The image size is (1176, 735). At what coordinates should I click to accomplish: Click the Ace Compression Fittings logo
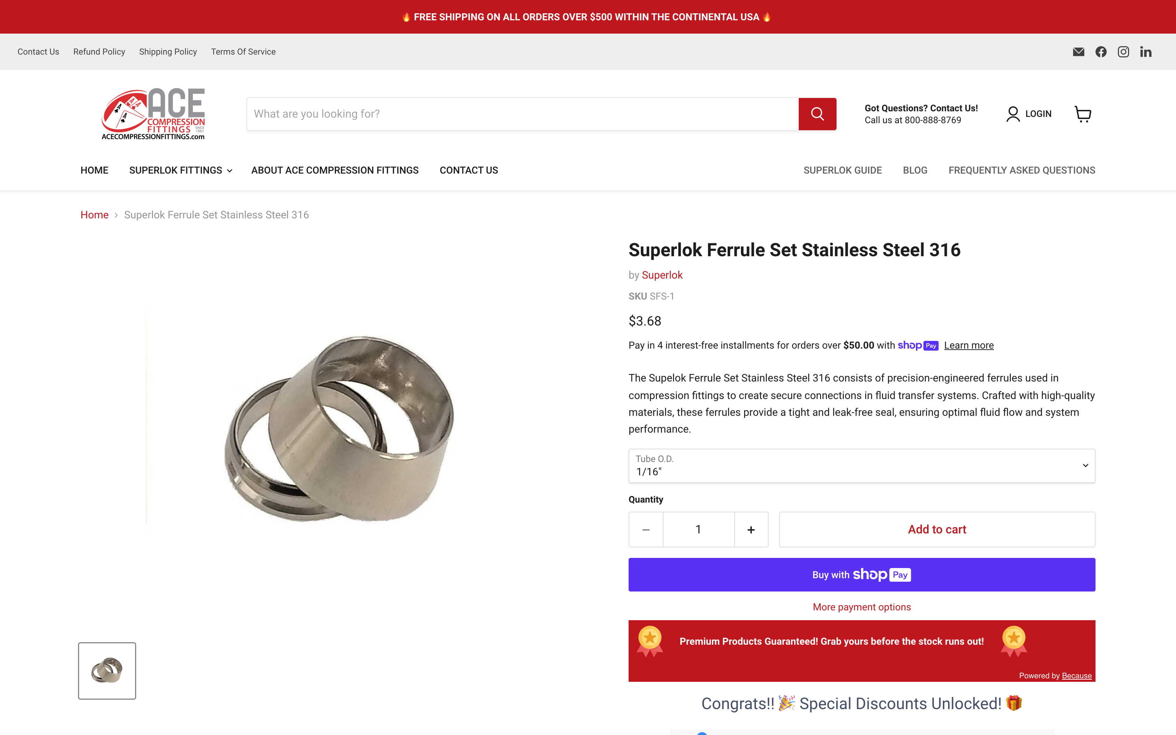(153, 114)
